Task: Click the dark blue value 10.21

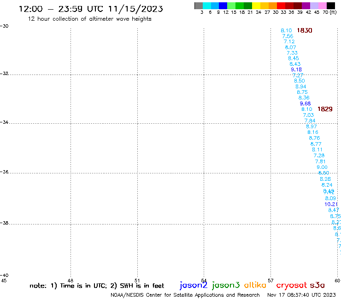Action: tap(331, 204)
